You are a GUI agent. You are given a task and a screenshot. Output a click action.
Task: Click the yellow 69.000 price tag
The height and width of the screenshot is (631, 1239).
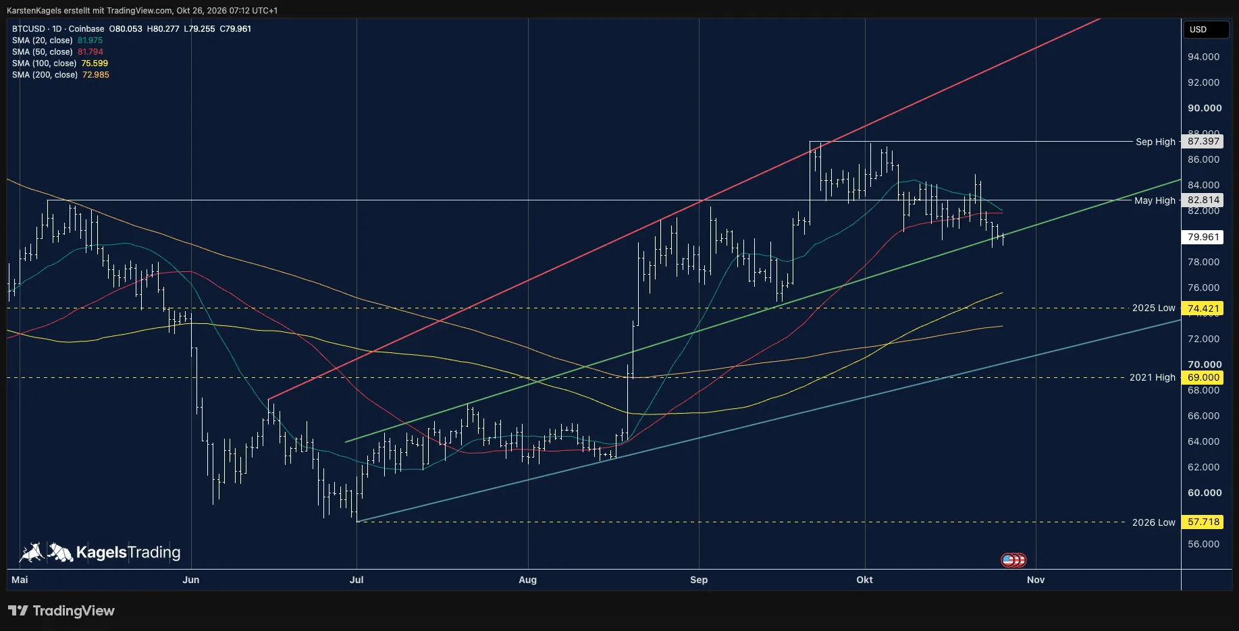pos(1203,377)
